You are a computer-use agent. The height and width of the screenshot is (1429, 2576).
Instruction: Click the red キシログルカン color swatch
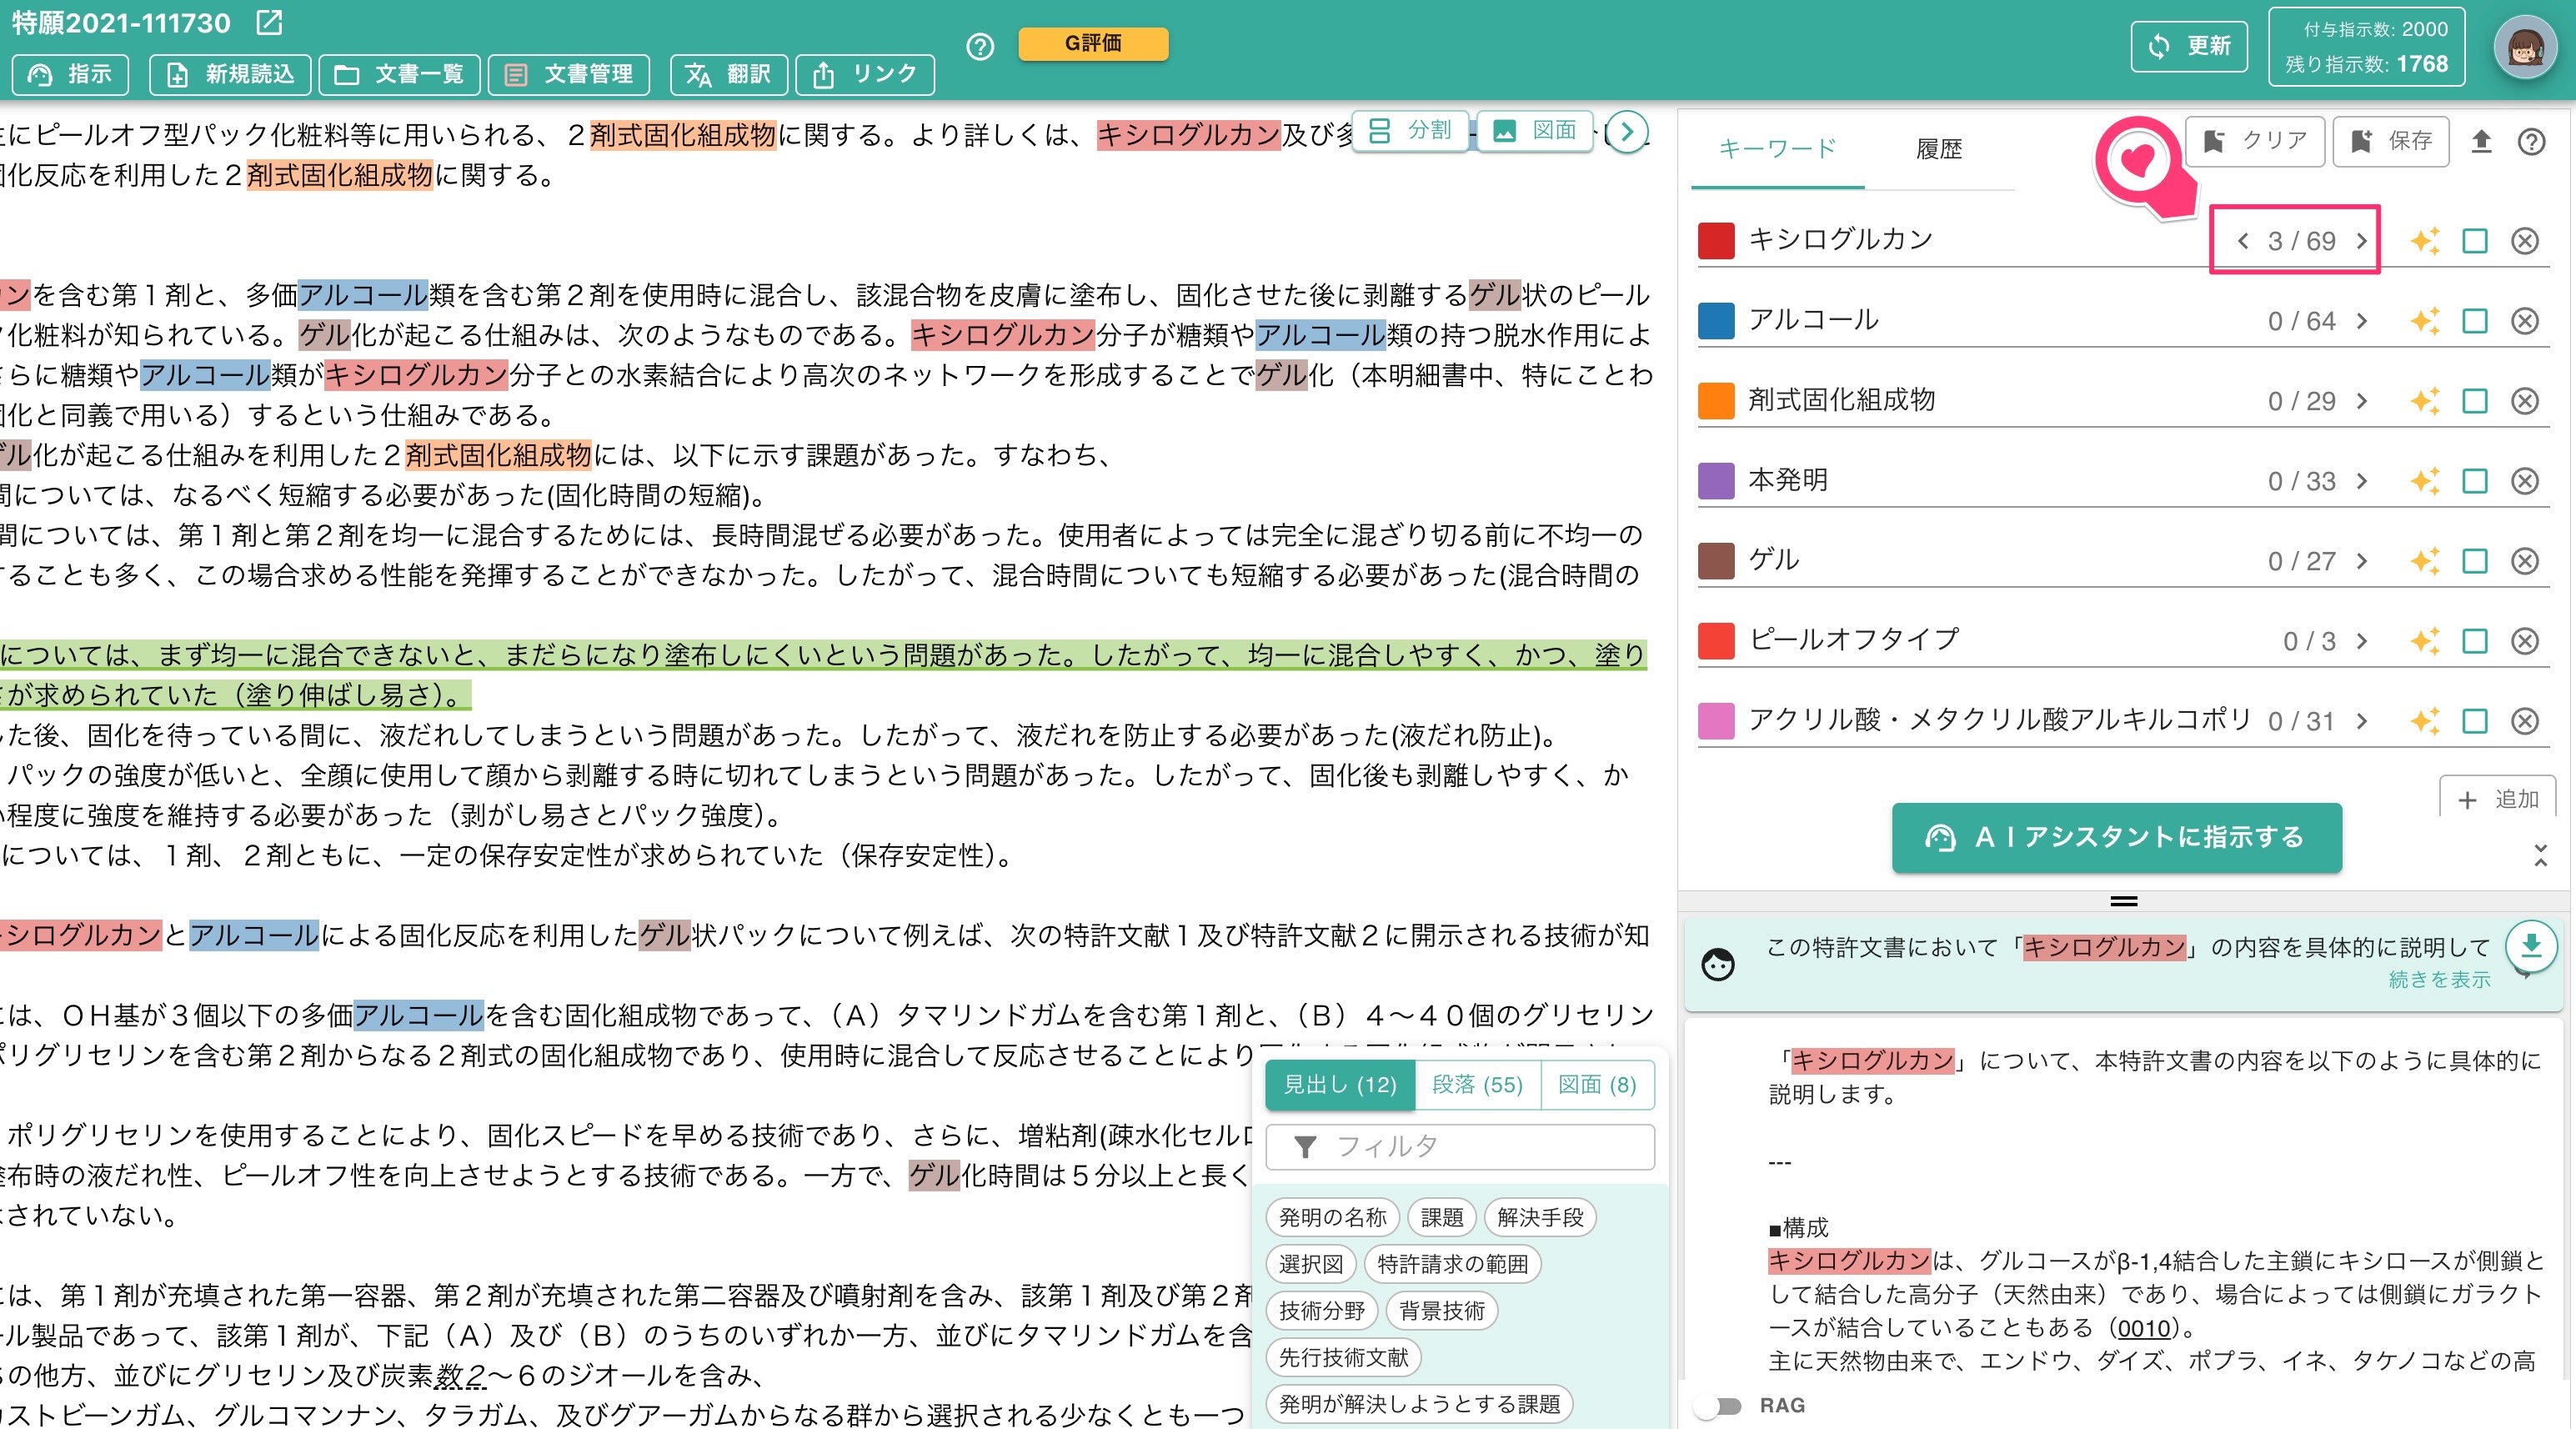[x=1716, y=241]
